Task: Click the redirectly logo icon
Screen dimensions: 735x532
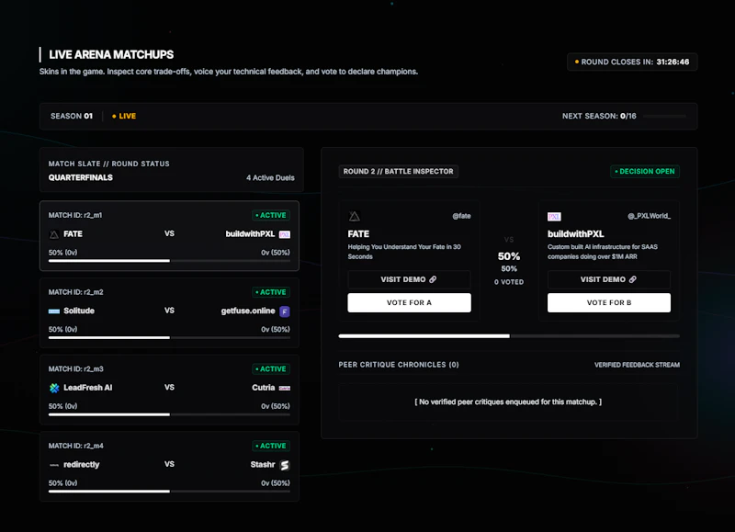Action: (54, 465)
